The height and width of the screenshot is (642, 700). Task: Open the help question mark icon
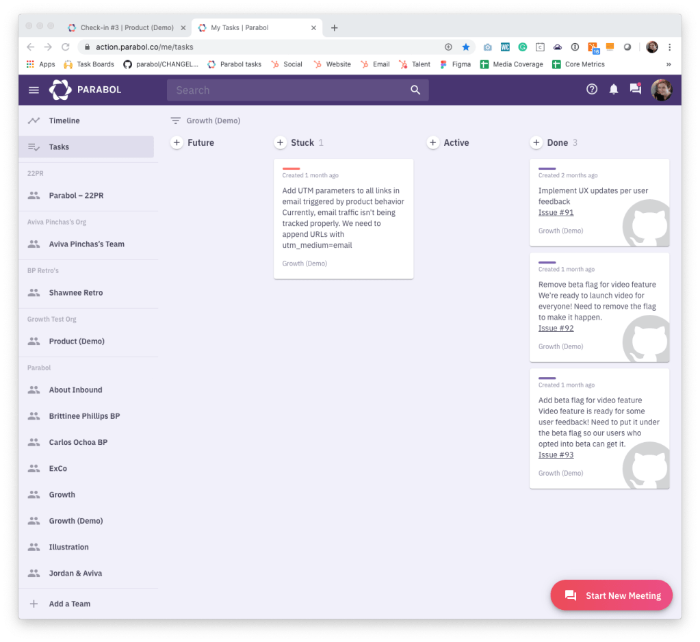pos(591,89)
